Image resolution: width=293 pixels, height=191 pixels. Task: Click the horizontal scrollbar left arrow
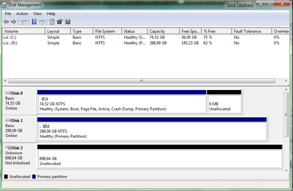(x=5, y=81)
